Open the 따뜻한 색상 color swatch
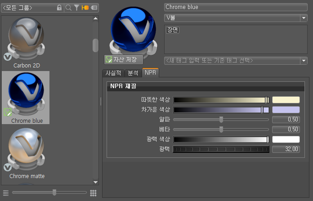Viewport: 313px width, 201px height. click(x=286, y=100)
